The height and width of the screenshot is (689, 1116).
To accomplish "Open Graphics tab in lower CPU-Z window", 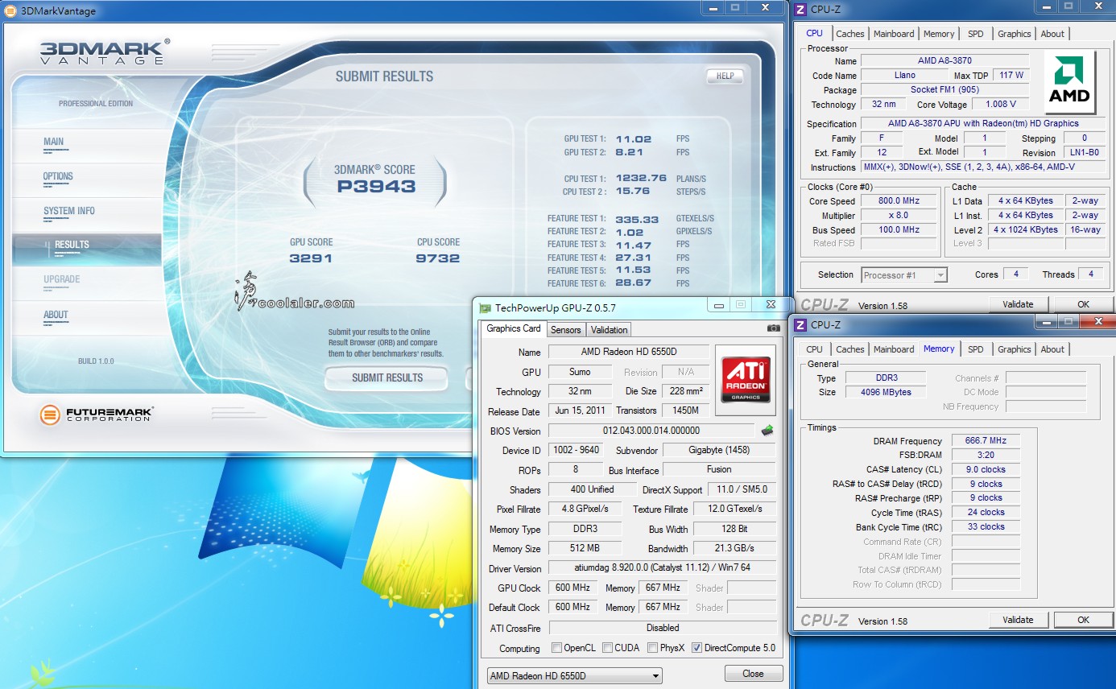I will click(x=1015, y=349).
